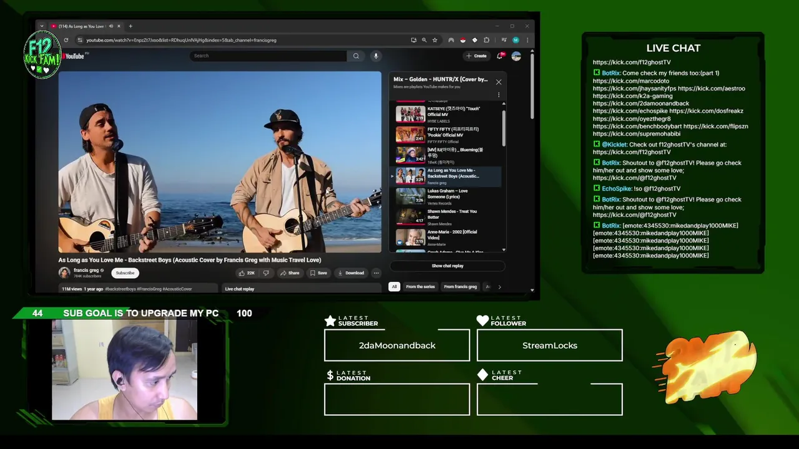The width and height of the screenshot is (799, 449).
Task: Click latest follower StreamLocks box
Action: (549, 345)
